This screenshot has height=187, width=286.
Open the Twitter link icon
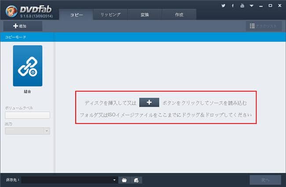tap(224, 6)
